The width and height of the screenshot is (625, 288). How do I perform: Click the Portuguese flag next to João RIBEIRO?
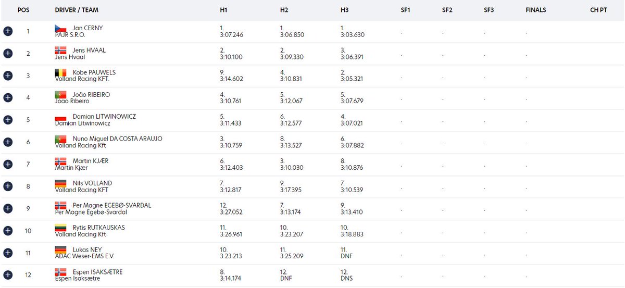point(61,95)
